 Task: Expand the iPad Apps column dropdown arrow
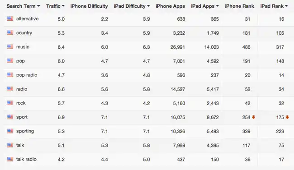[217, 6]
